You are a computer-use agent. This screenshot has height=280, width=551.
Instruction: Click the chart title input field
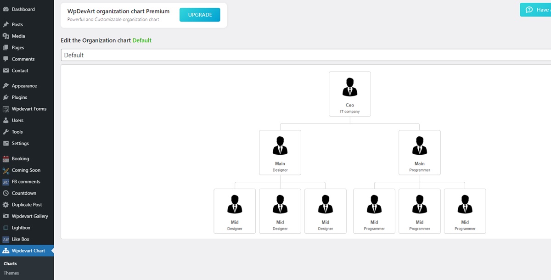point(306,55)
